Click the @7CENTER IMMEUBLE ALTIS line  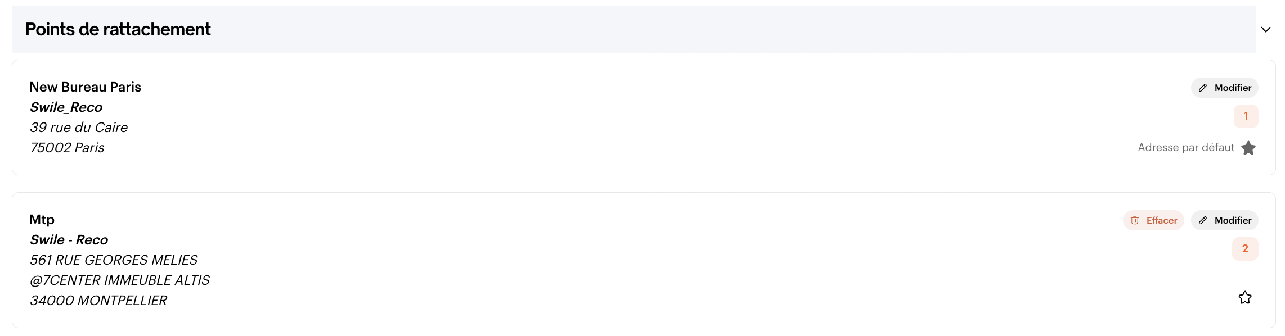pos(119,280)
